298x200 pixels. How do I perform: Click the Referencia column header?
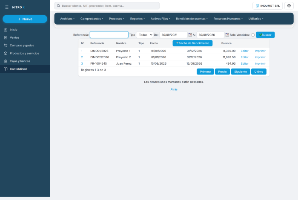tap(97, 43)
